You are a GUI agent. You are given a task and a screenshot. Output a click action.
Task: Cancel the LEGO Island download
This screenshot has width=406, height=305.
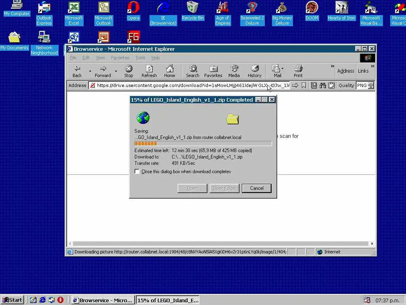pos(257,188)
